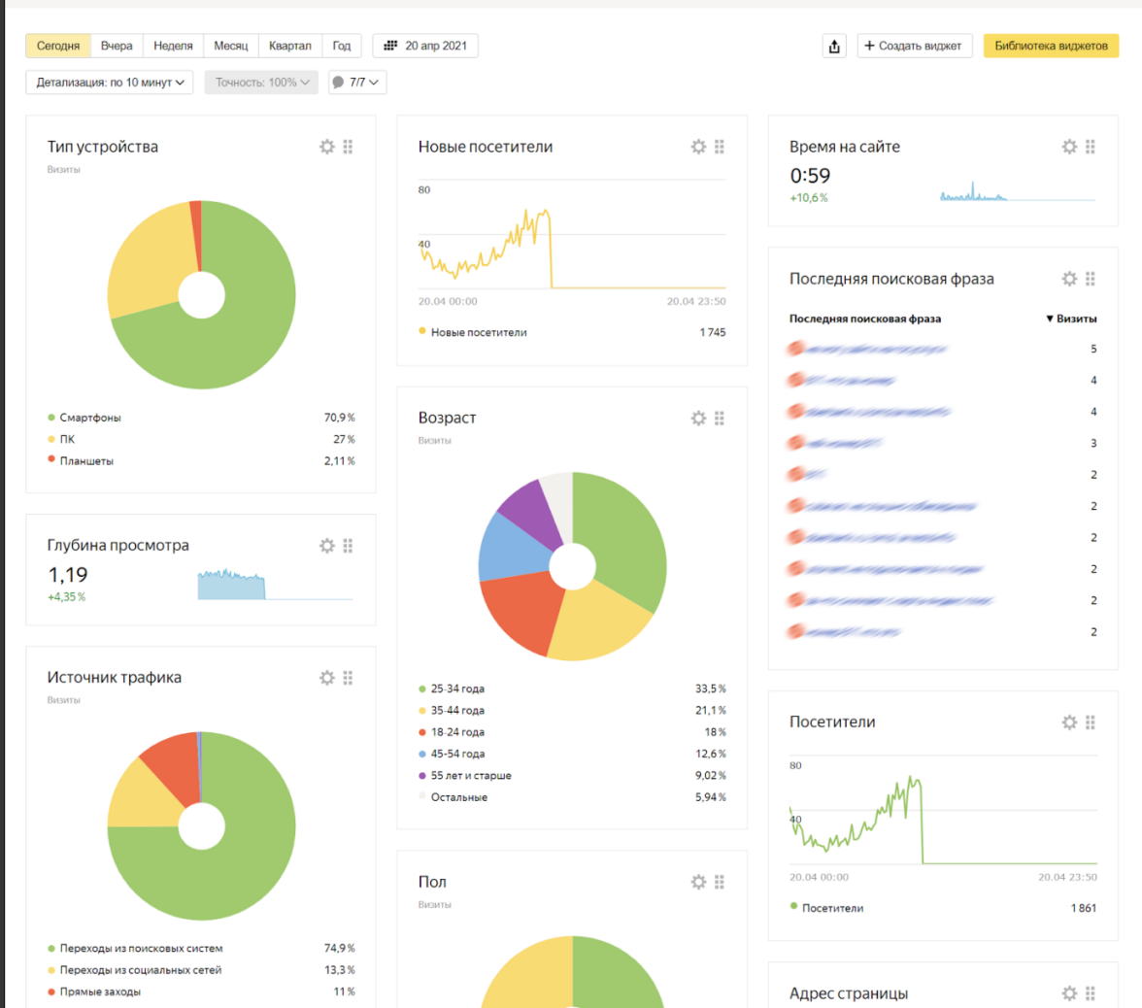The width and height of the screenshot is (1142, 1008).
Task: Toggle Переходы из поисковых систем legend item
Action: click(142, 948)
